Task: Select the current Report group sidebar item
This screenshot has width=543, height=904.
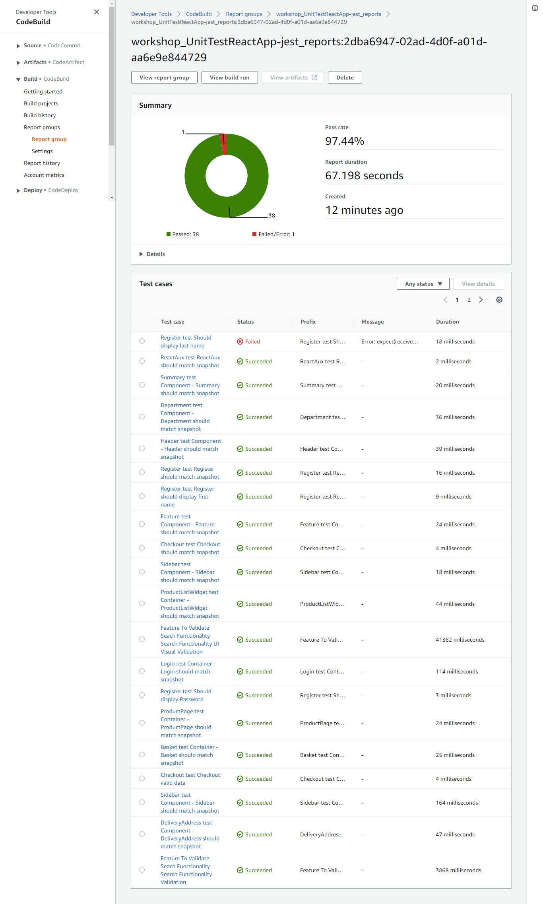Action: (49, 139)
